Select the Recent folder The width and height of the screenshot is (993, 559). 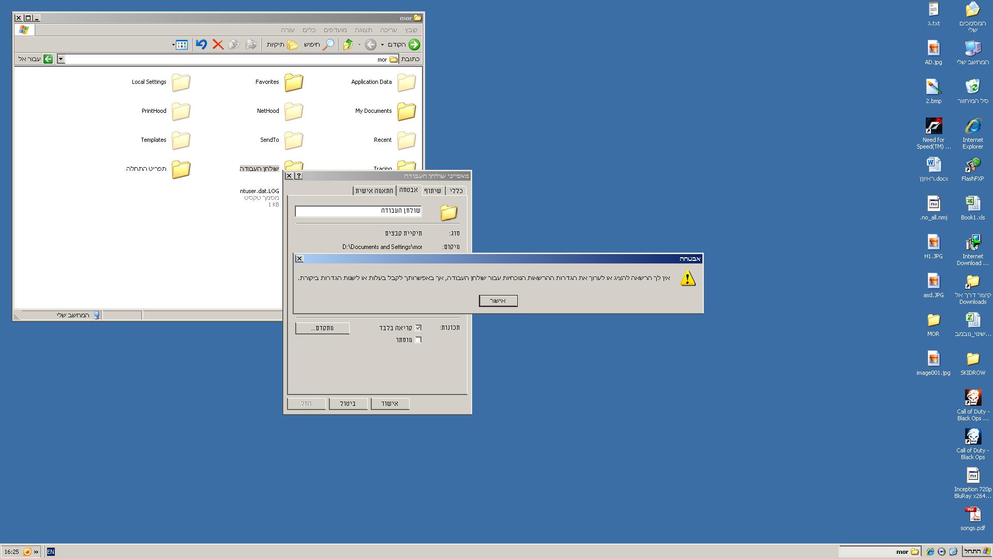click(395, 140)
